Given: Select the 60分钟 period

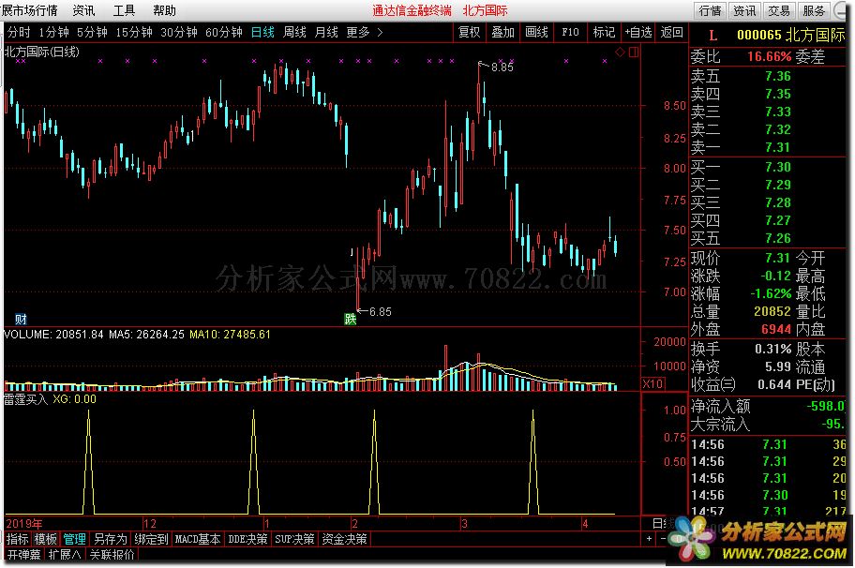Looking at the screenshot, I should (x=224, y=33).
